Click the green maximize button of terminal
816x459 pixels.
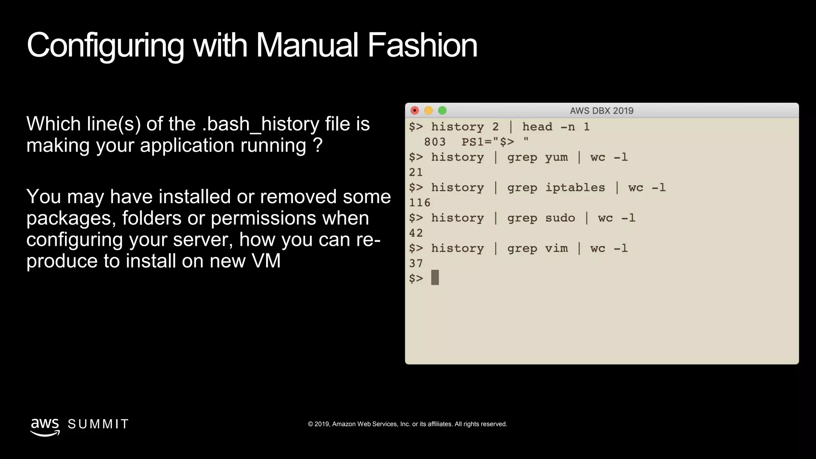click(x=442, y=110)
